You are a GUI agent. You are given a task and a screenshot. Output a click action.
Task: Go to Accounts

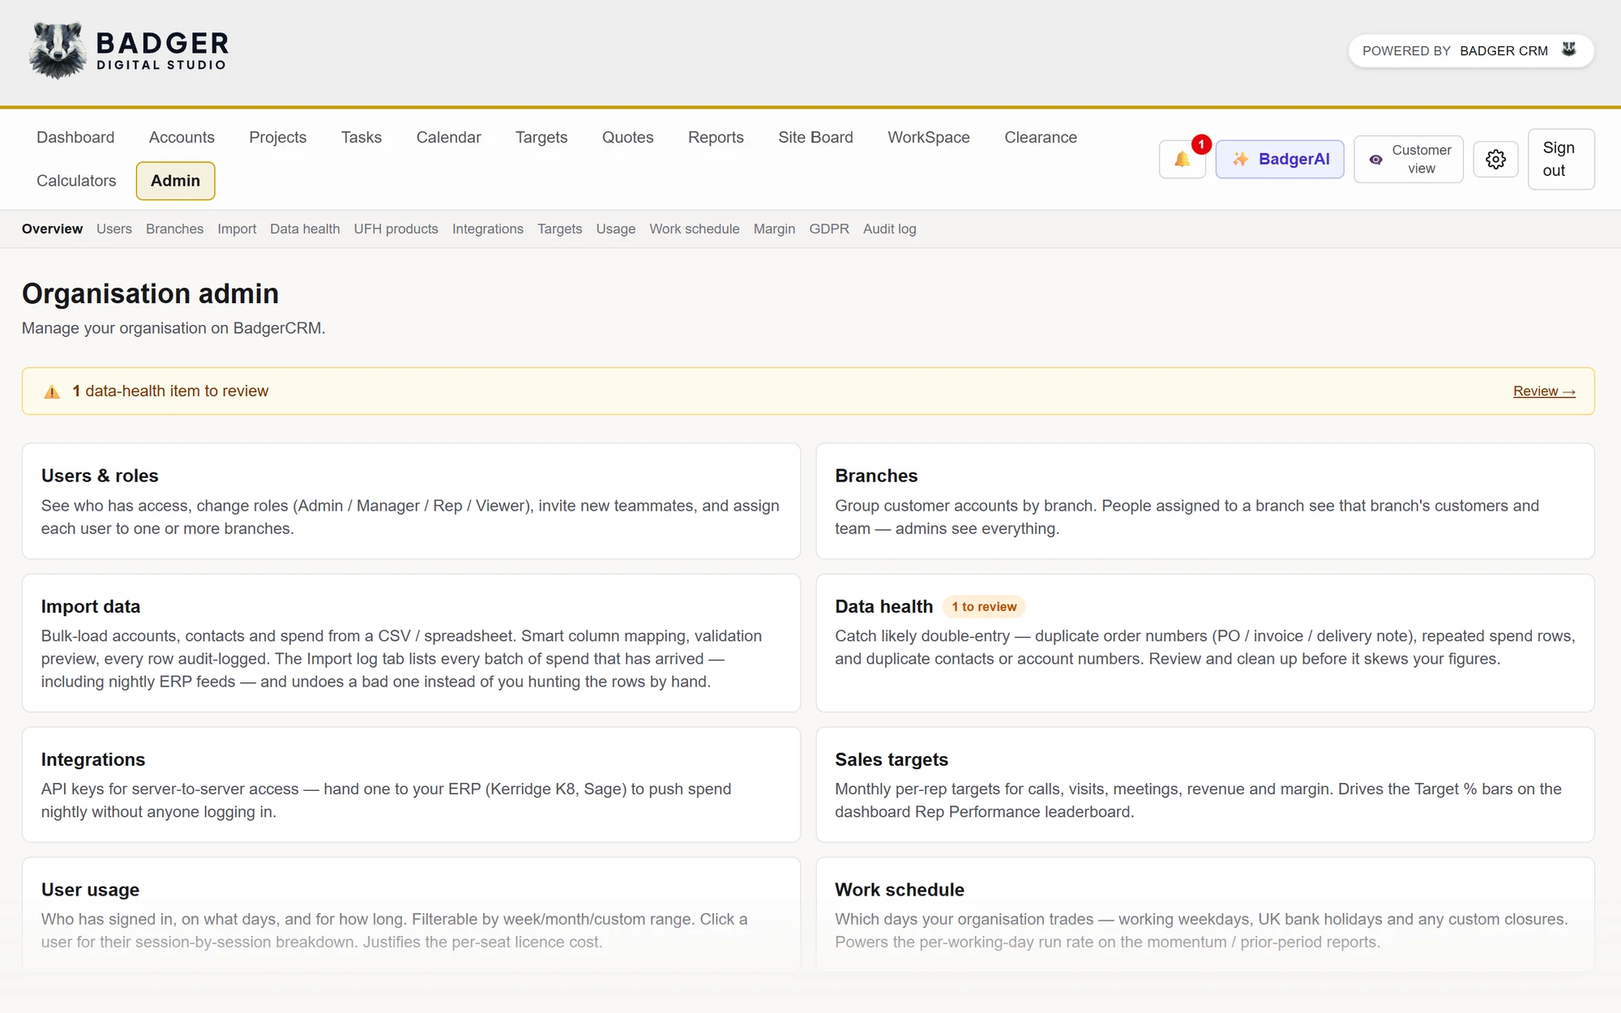(x=182, y=138)
